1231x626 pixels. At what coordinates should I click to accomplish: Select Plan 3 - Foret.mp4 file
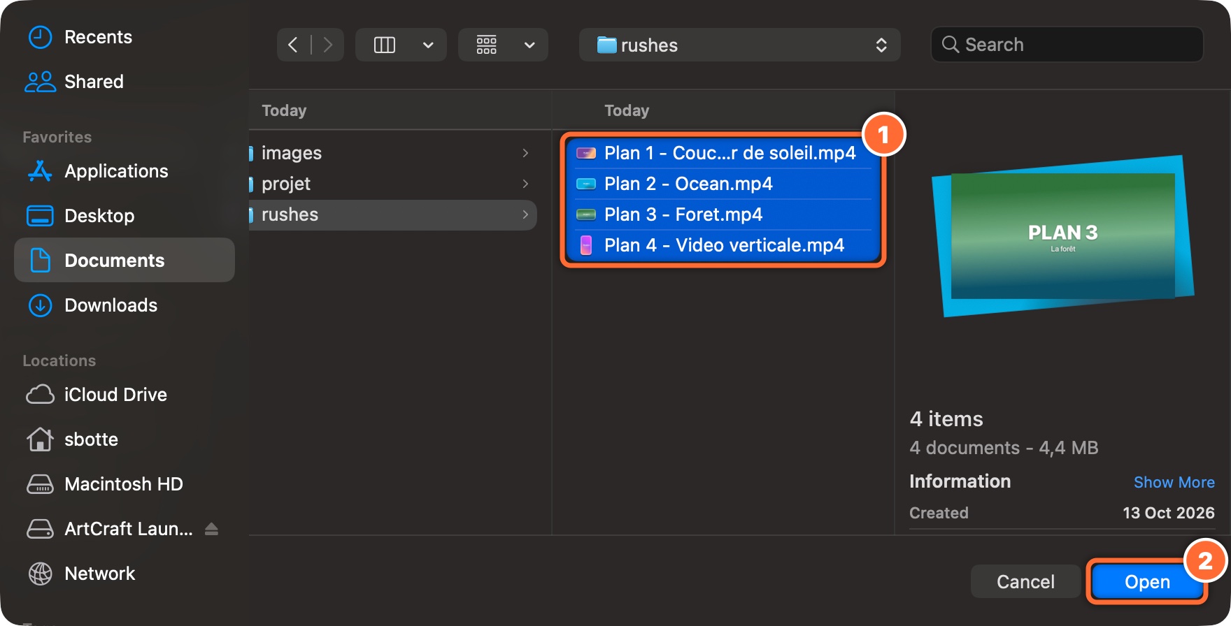[723, 214]
